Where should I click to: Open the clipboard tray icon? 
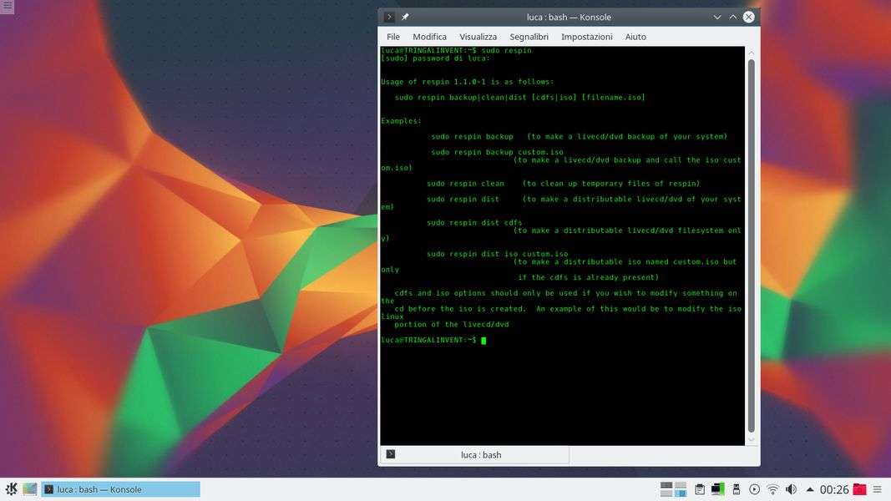pyautogui.click(x=700, y=489)
